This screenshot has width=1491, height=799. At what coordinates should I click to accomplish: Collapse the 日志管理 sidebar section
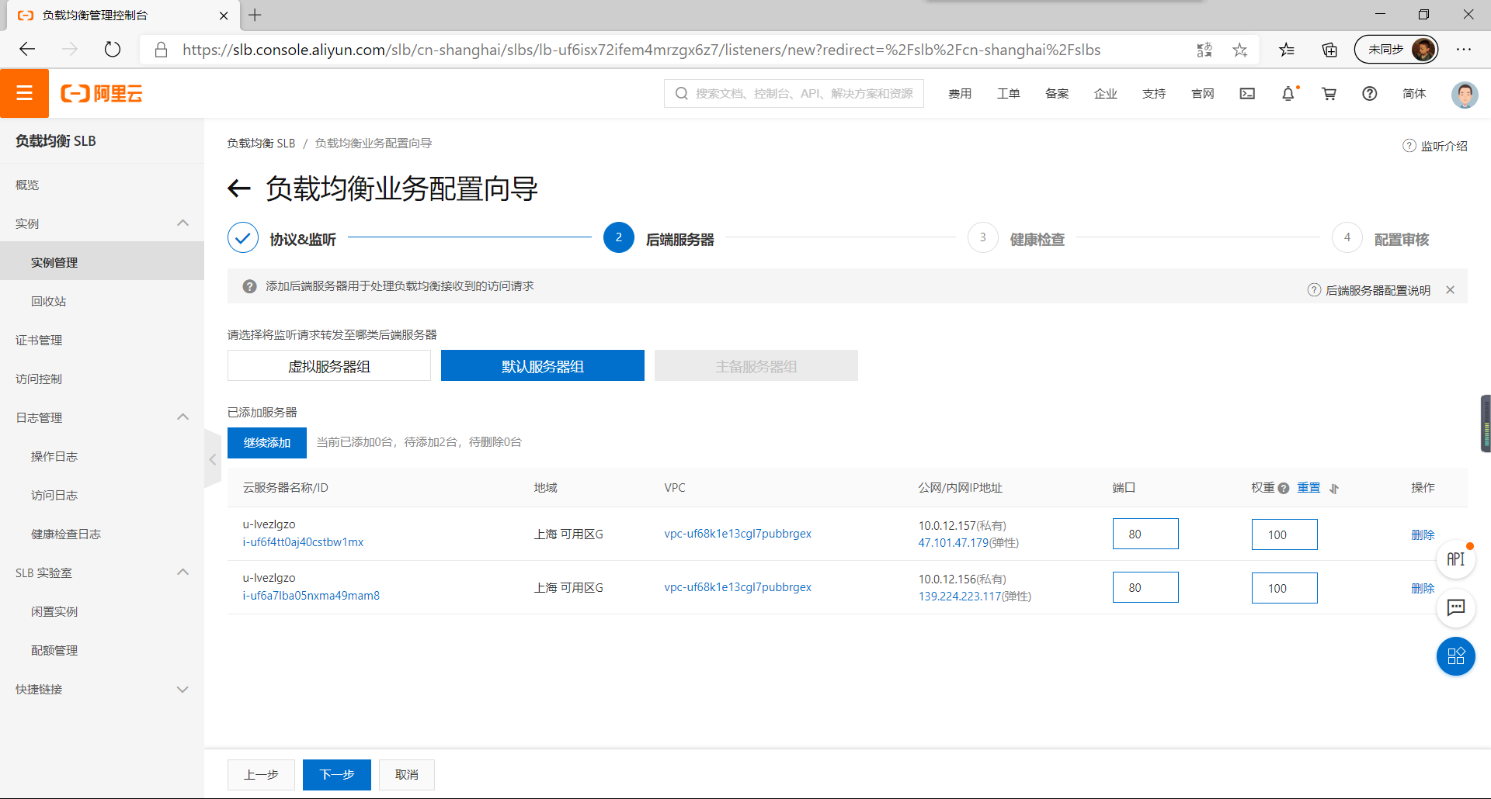(x=183, y=417)
